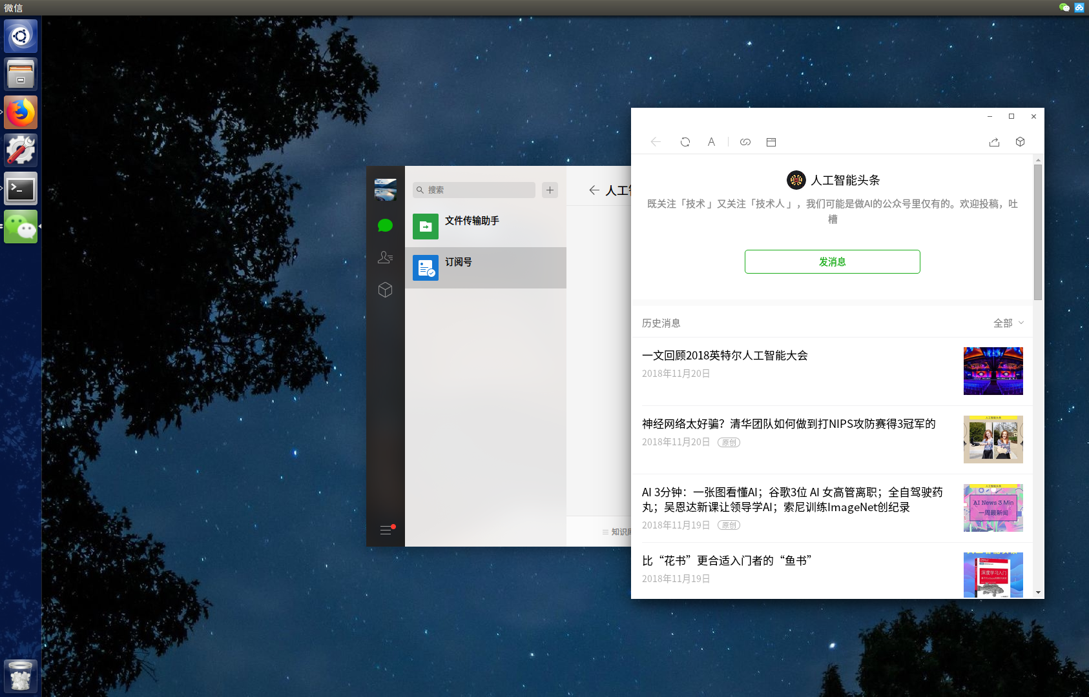This screenshot has height=697, width=1089.
Task: Click the 2018年11月19日 date under the 鱼书 article
Action: (676, 579)
